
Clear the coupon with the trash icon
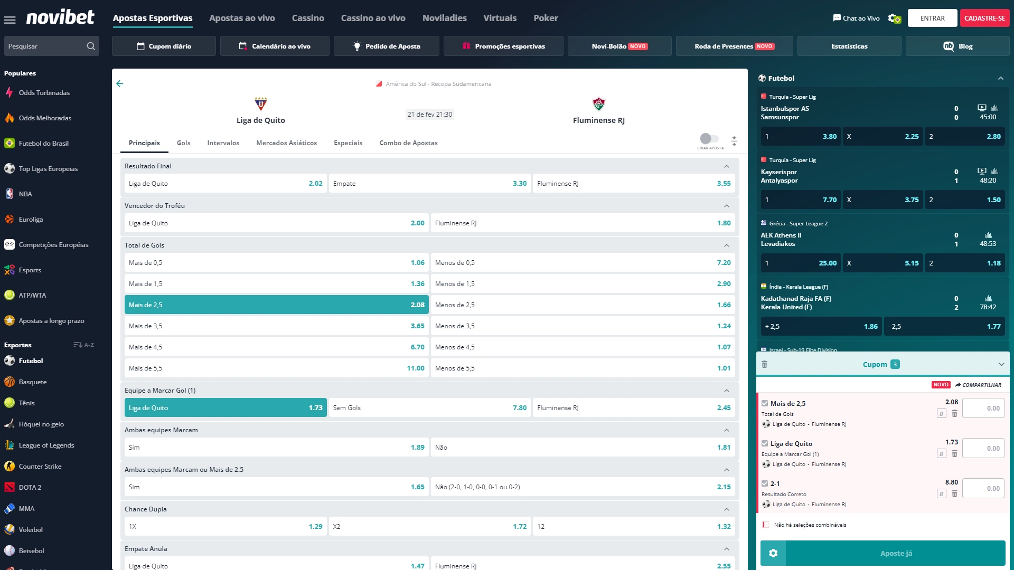coord(764,365)
